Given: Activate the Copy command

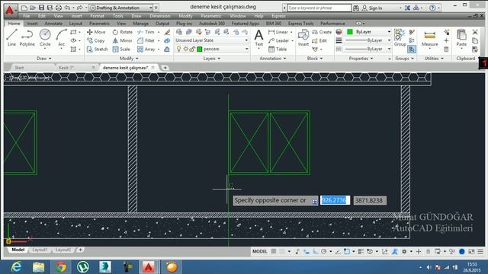Looking at the screenshot, I should tap(96, 40).
